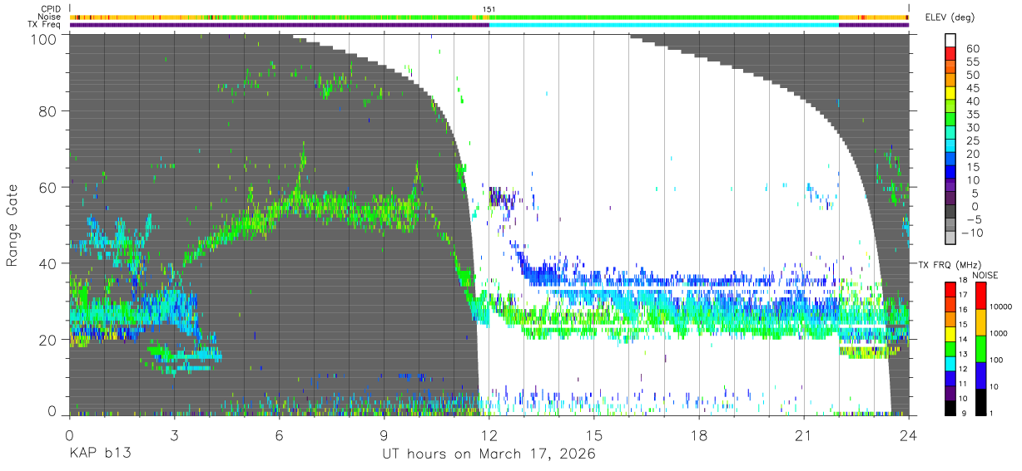1022x471 pixels.
Task: Click UT hour tick label '12'
Action: click(489, 434)
